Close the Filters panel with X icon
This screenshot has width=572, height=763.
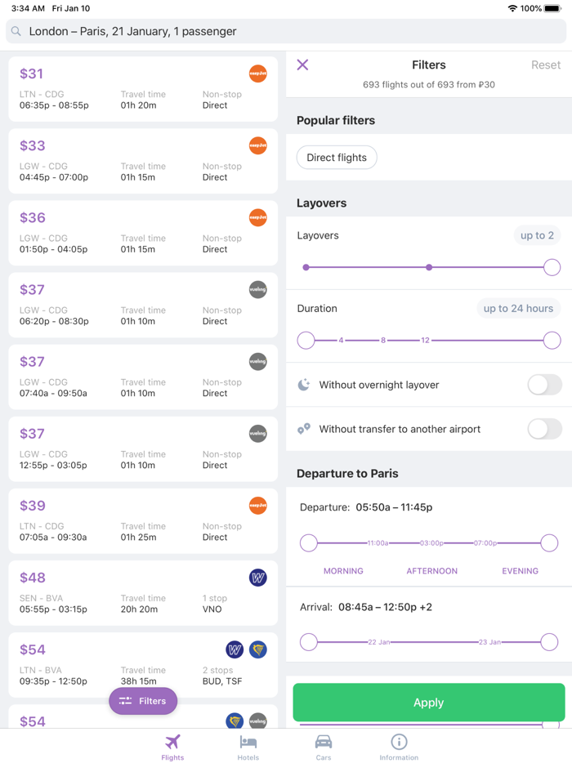coord(302,65)
